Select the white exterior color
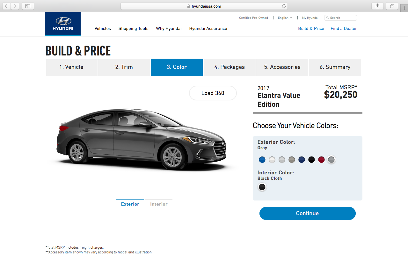The image size is (408, 255). pyautogui.click(x=272, y=160)
